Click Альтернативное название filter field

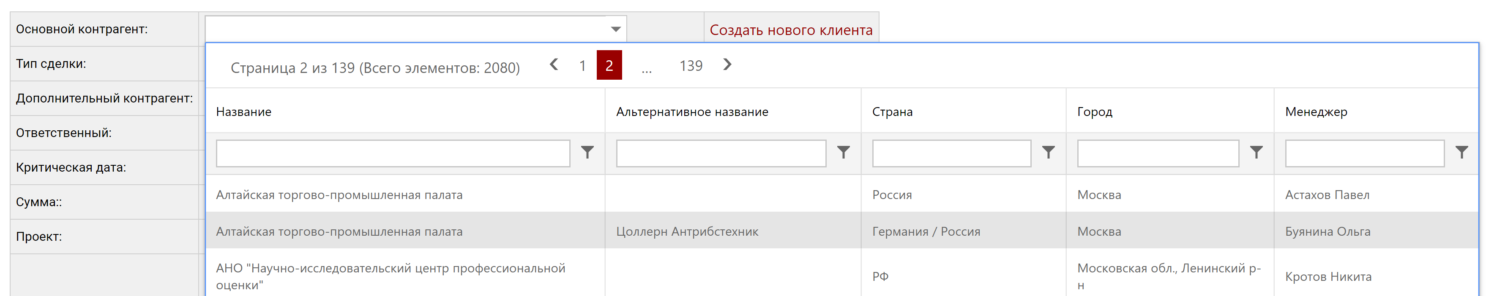(721, 153)
